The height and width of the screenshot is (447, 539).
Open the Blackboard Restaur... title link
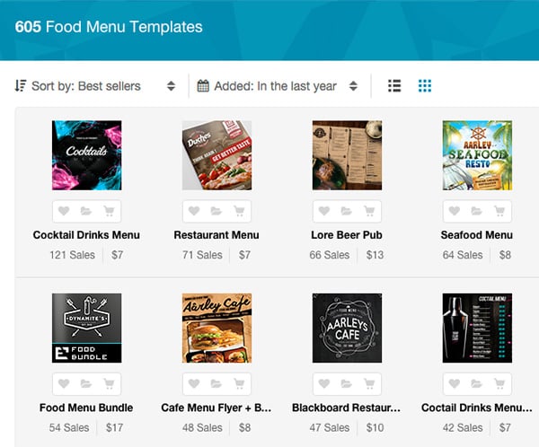coord(347,408)
